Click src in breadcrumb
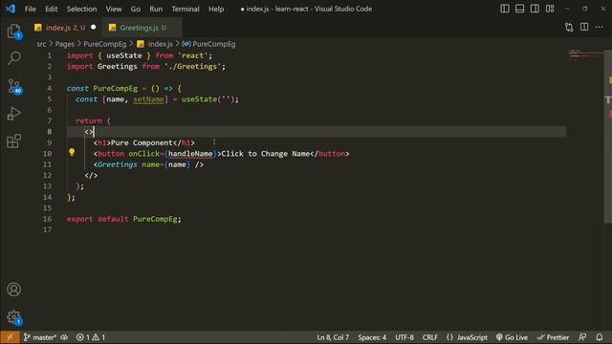This screenshot has height=344, width=612. click(x=41, y=44)
